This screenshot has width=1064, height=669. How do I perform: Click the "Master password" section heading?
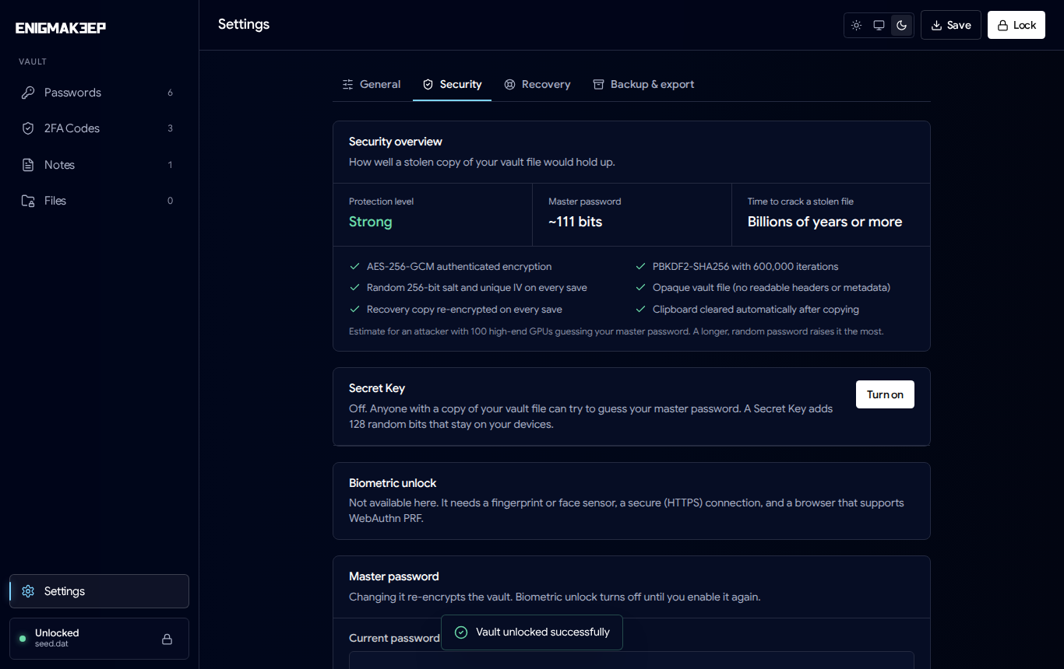pyautogui.click(x=394, y=576)
